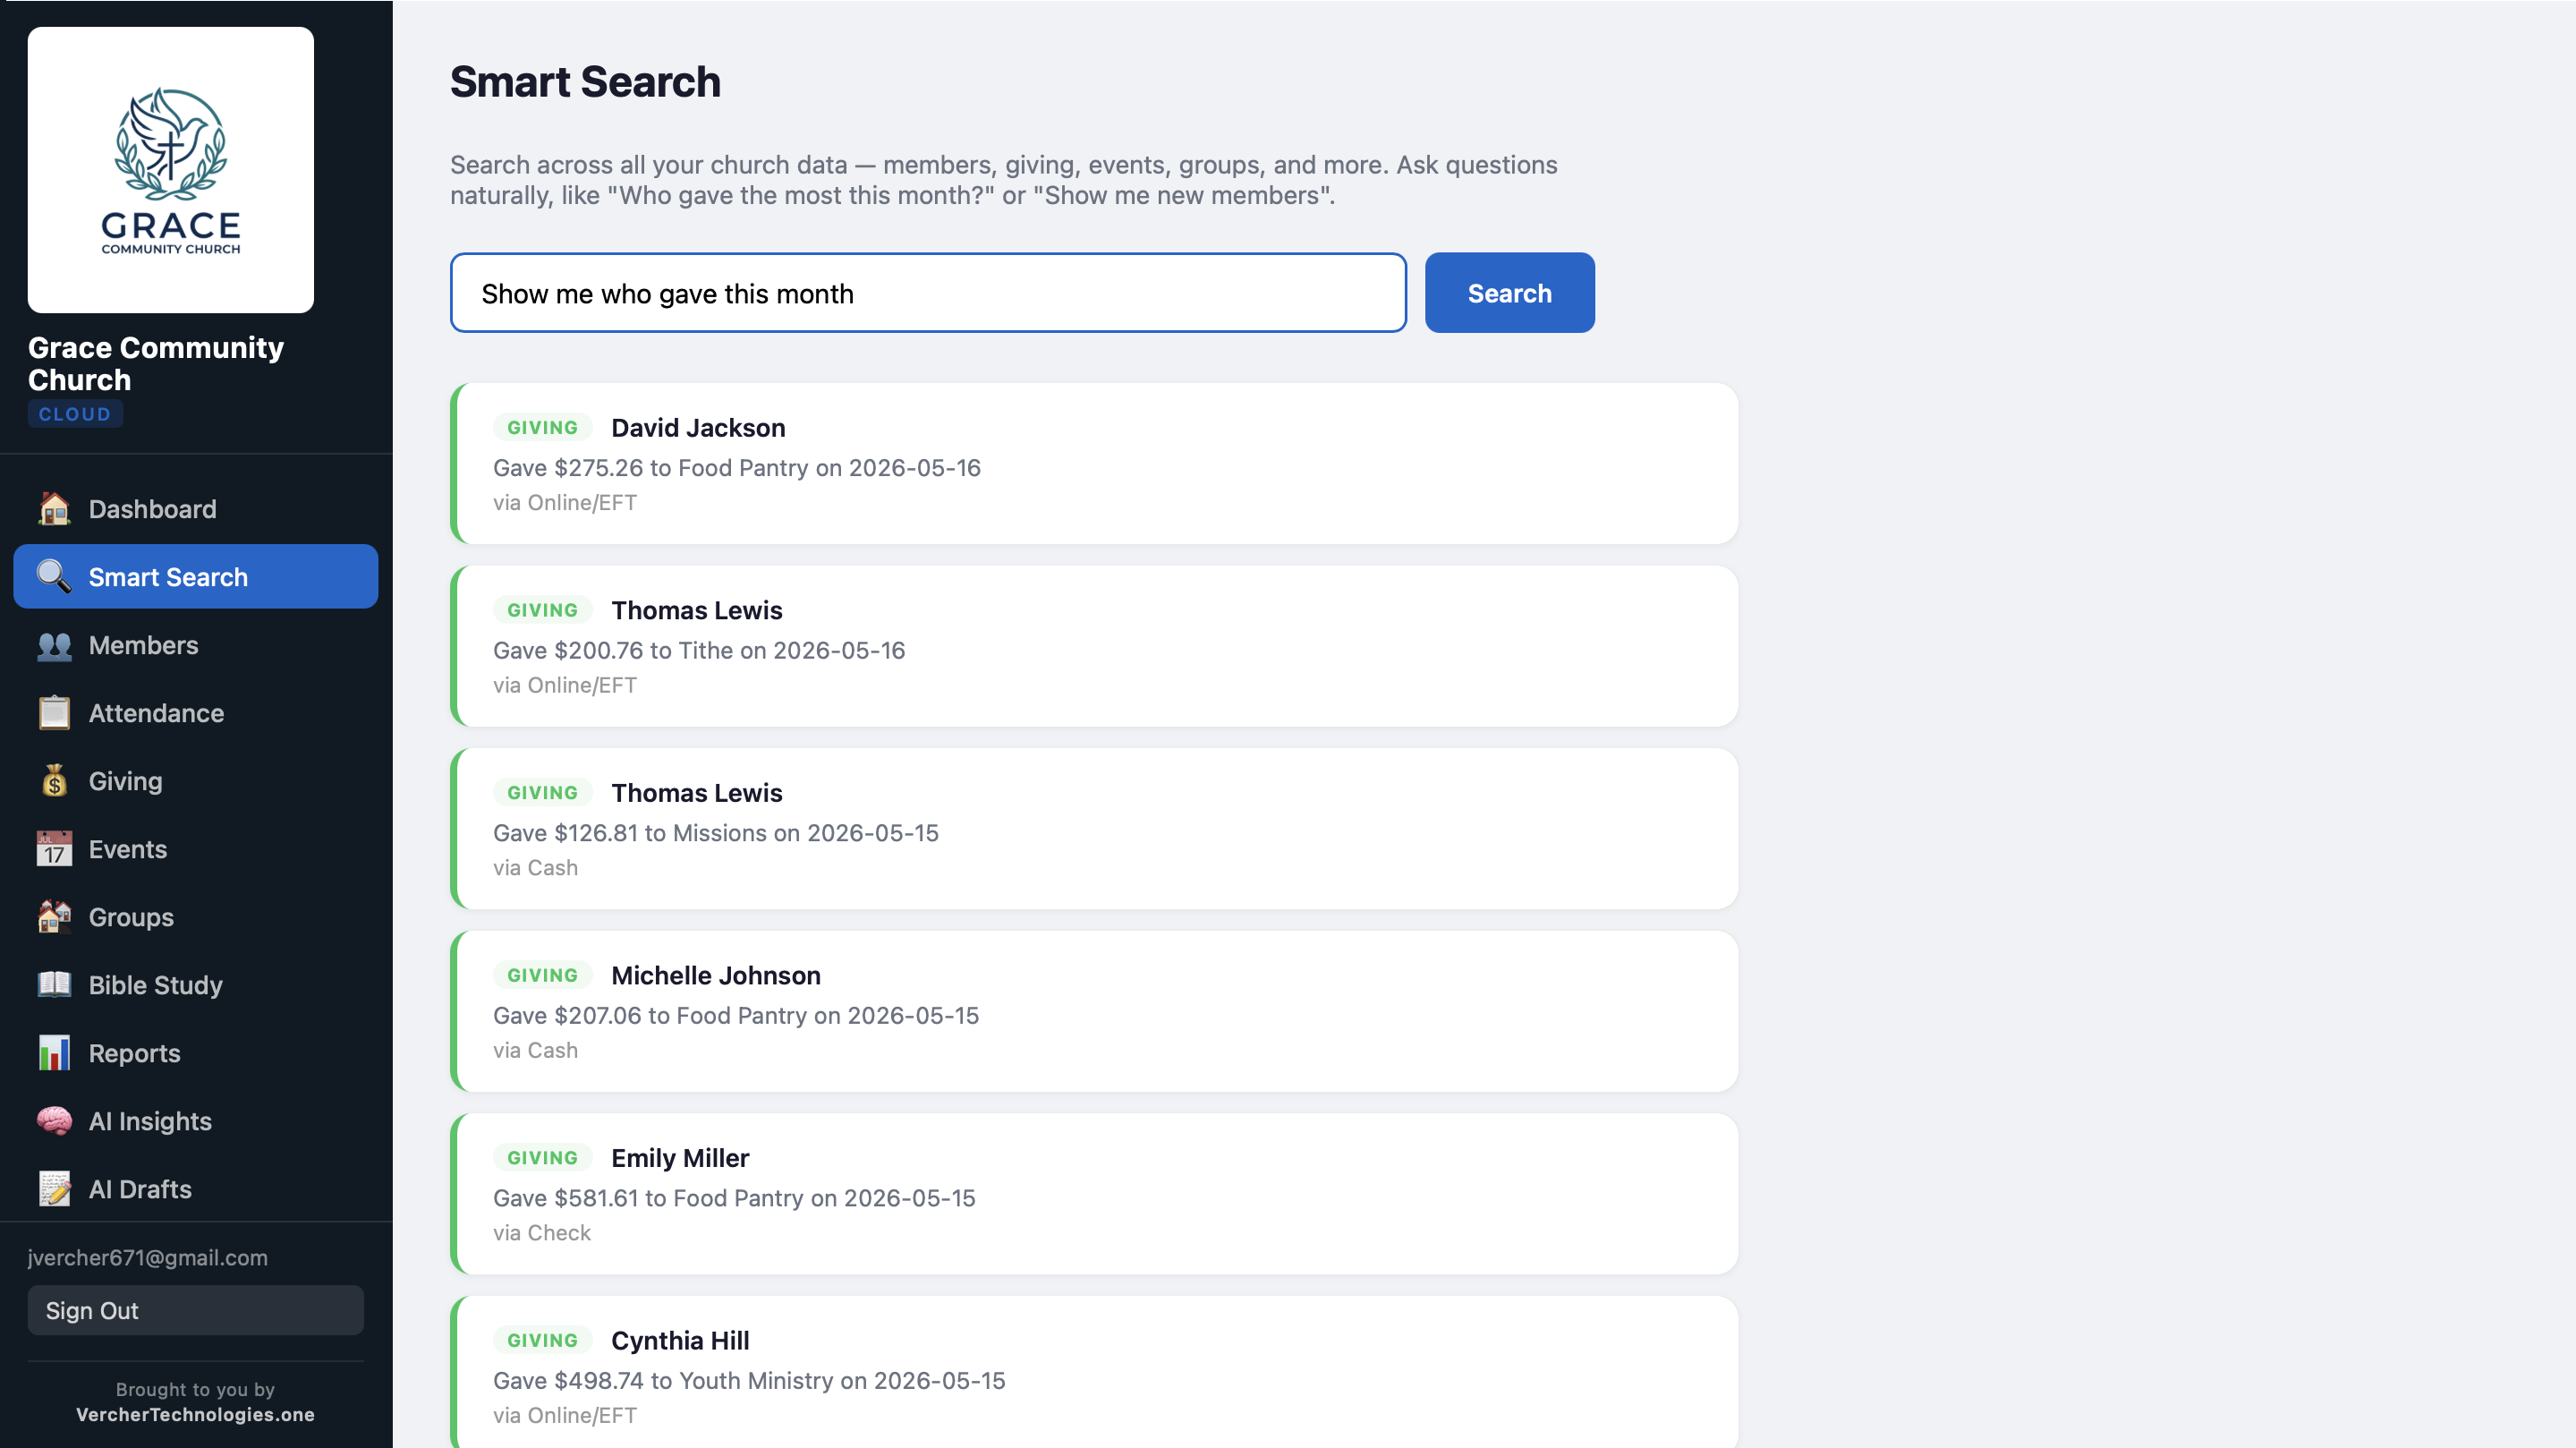Select the Members people icon
The width and height of the screenshot is (2576, 1448).
pyautogui.click(x=54, y=645)
